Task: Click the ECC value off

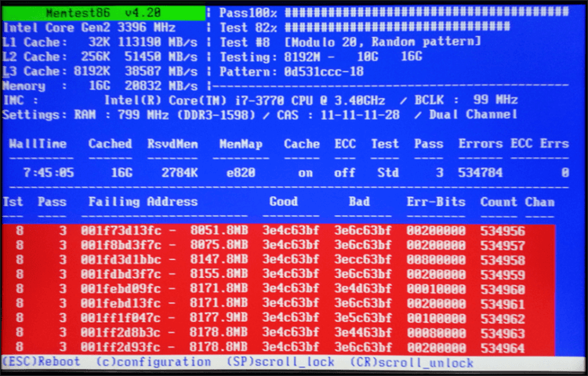Action: pos(345,173)
